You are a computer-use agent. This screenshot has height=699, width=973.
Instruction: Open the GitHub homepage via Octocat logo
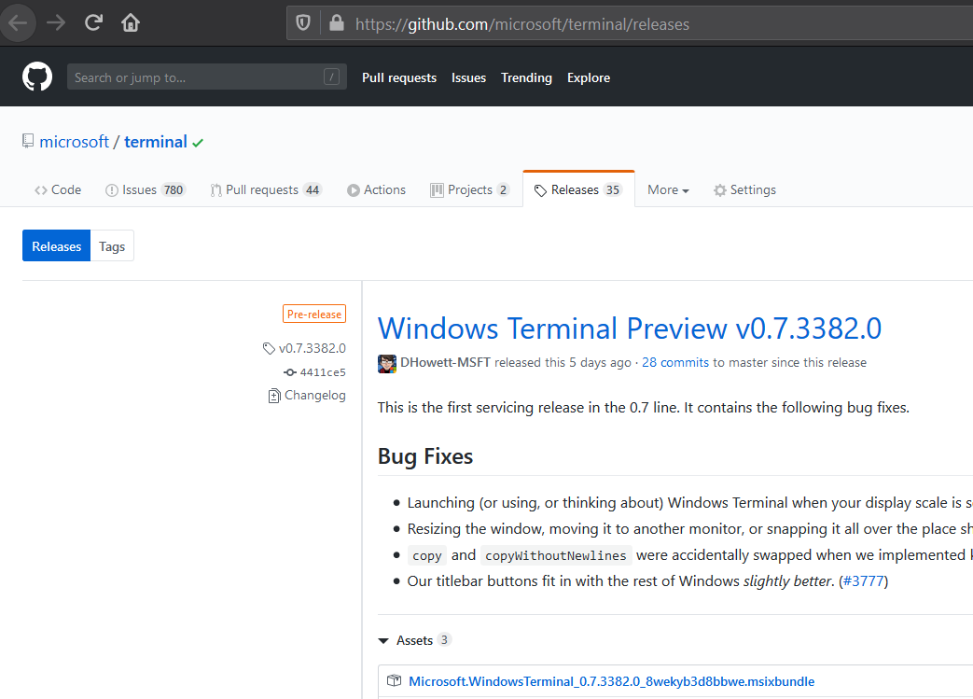click(x=36, y=76)
